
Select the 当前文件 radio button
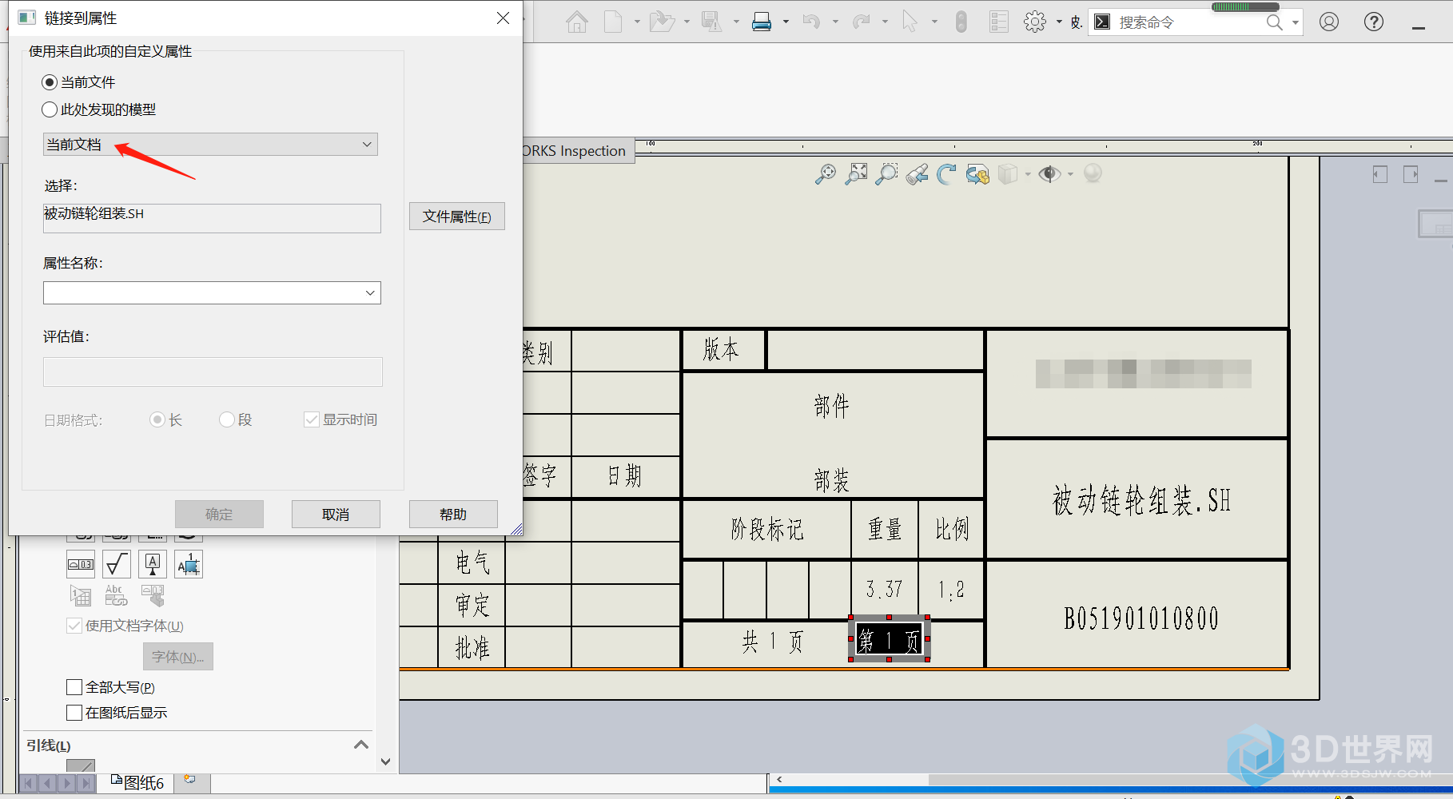coord(50,82)
